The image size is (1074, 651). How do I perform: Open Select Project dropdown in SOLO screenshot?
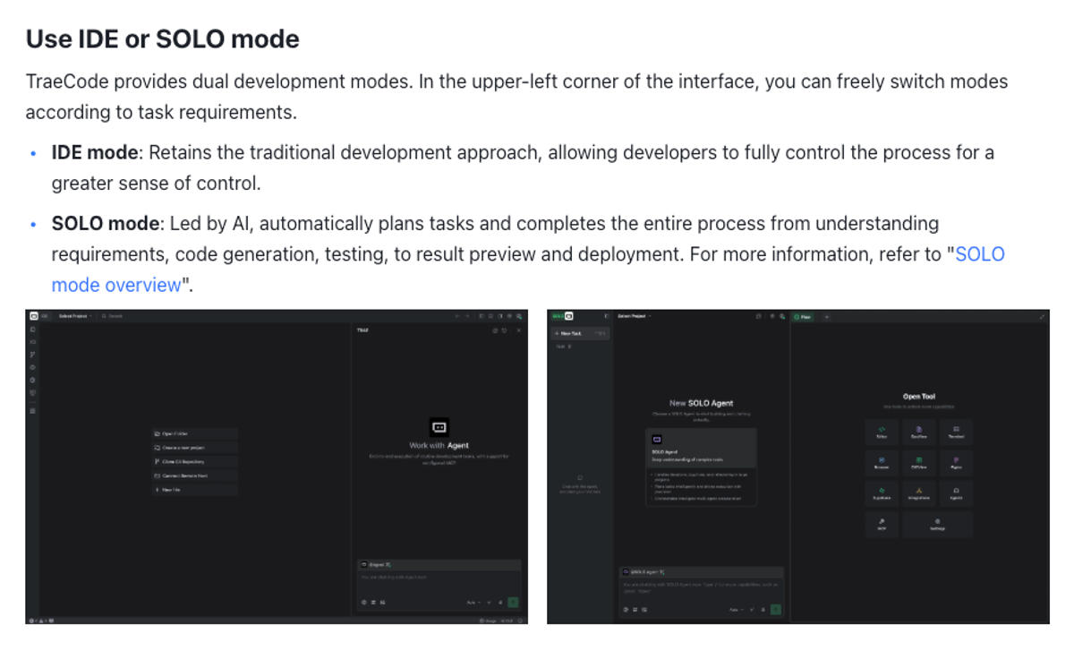pos(635,316)
